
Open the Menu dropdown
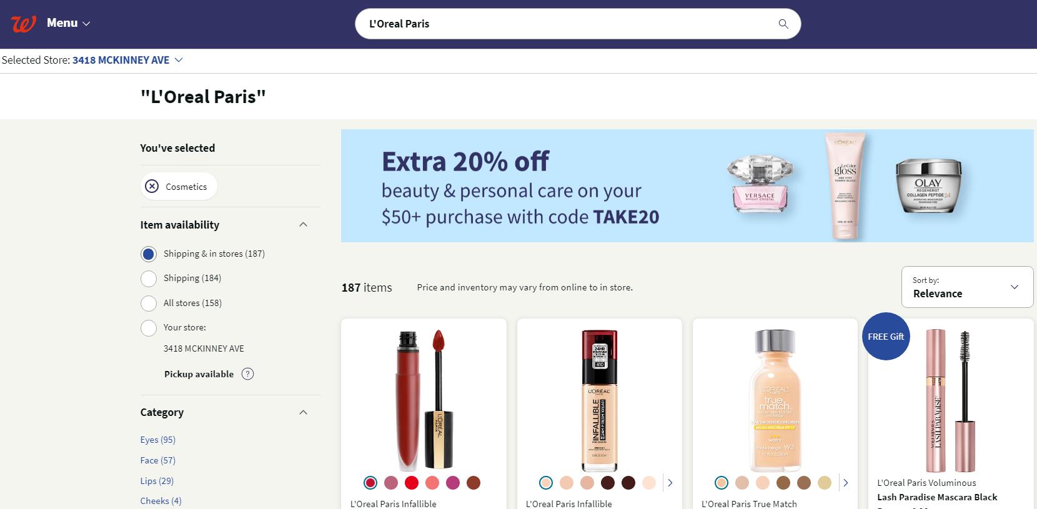[x=68, y=23]
